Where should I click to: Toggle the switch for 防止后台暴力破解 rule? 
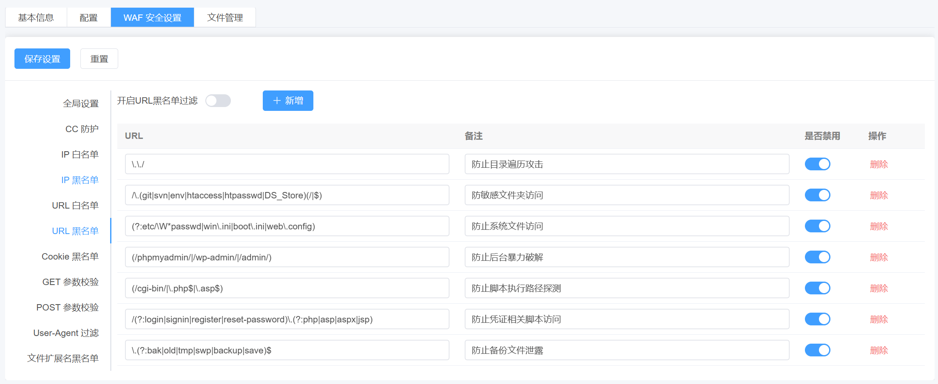click(x=817, y=257)
